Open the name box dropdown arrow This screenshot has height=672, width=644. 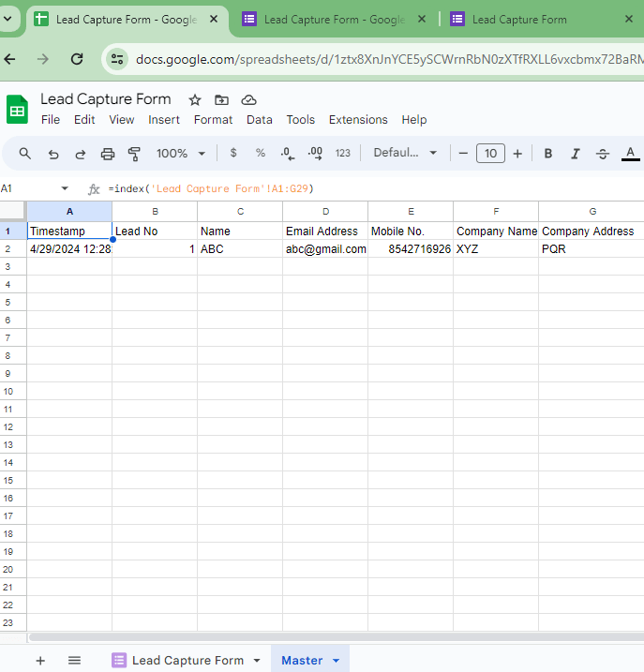click(x=65, y=188)
